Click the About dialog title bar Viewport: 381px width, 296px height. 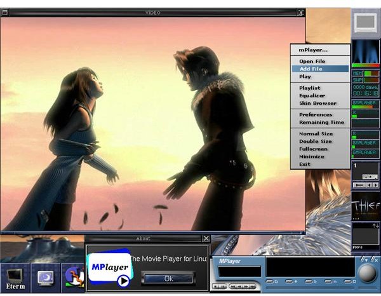144,239
